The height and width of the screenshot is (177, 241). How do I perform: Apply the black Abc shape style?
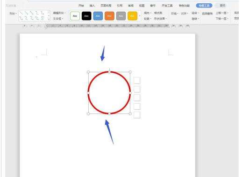click(x=86, y=16)
